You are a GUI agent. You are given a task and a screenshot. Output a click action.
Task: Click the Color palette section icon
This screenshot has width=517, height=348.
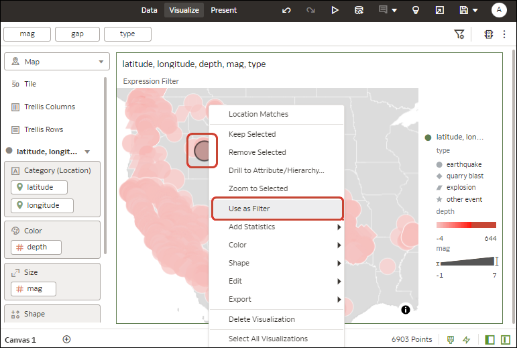point(15,231)
